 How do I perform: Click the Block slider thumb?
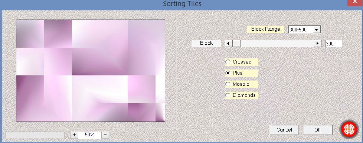(236, 43)
